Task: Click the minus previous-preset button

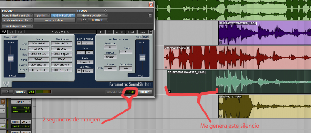Action: (x=79, y=20)
